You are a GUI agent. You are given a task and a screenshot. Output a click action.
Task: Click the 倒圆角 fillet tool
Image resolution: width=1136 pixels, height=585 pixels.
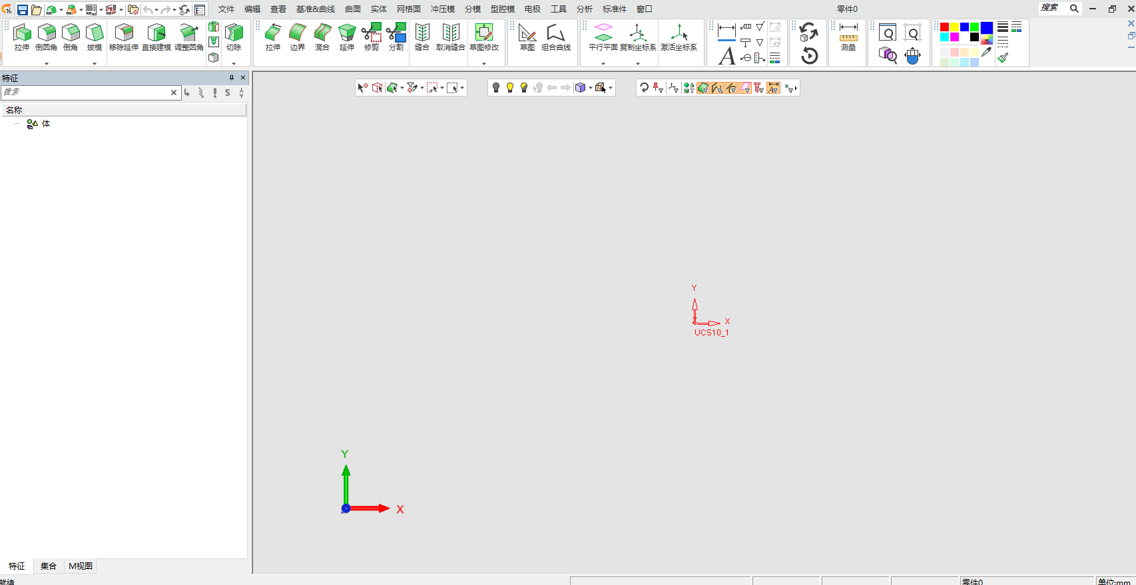pyautogui.click(x=46, y=37)
